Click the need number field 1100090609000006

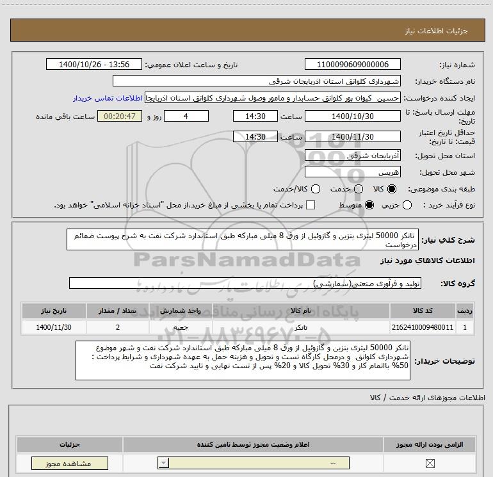click(x=352, y=64)
